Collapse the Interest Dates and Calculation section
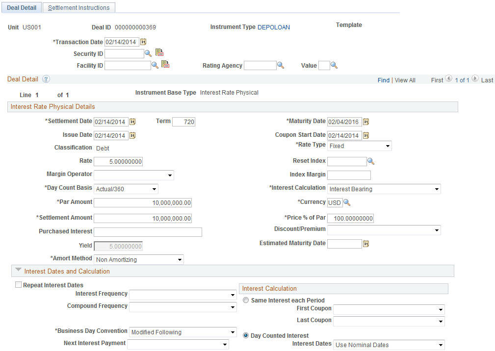 [x=18, y=271]
